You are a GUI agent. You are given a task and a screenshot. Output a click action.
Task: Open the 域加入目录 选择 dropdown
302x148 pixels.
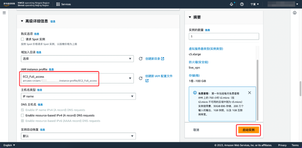point(77,59)
